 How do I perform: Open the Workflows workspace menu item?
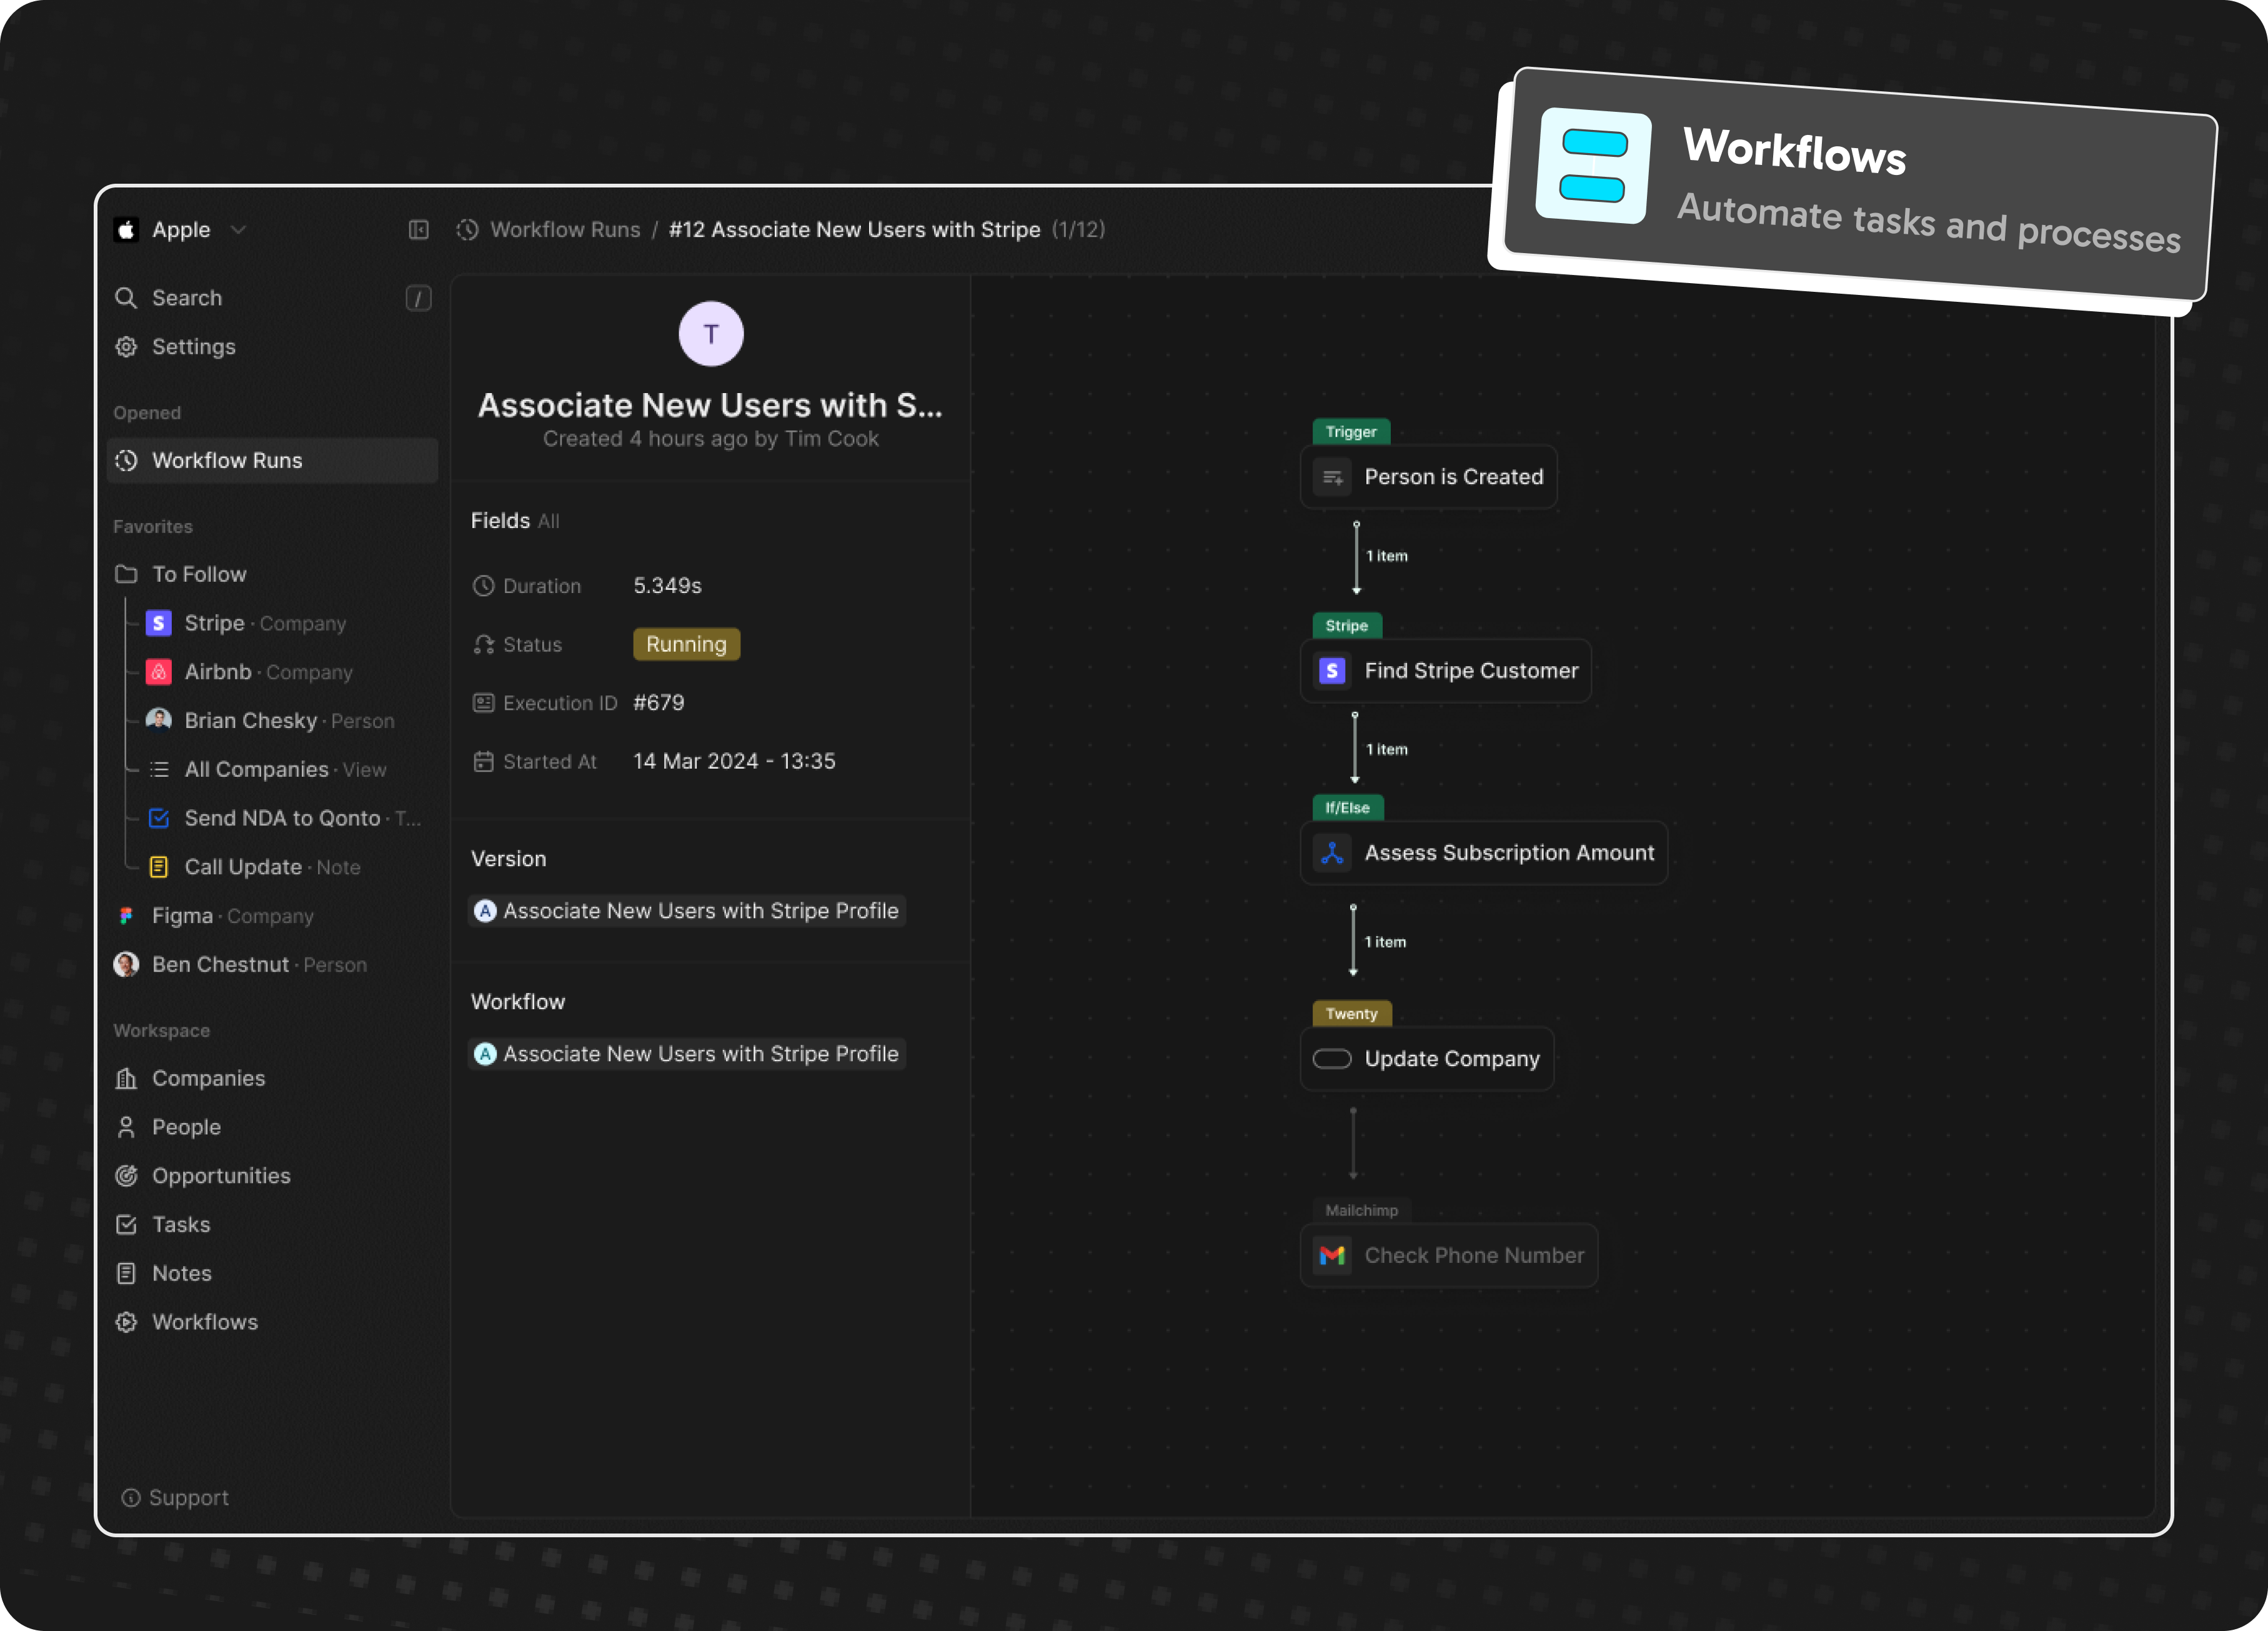204,1322
